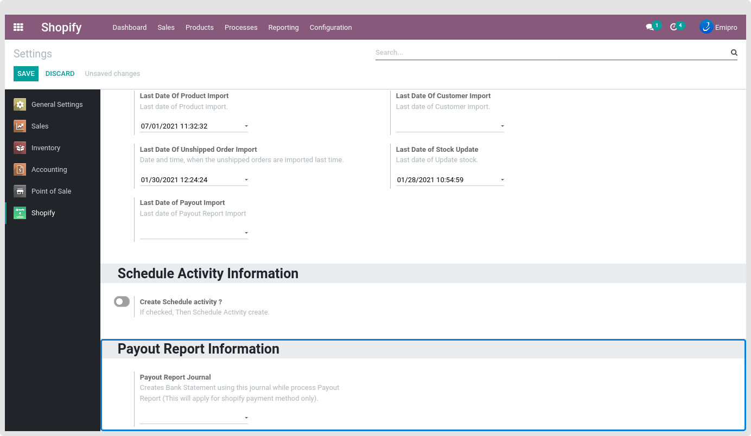
Task: Click the DISCARD button
Action: pos(60,74)
